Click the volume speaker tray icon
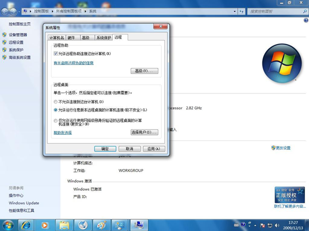 [277, 225]
